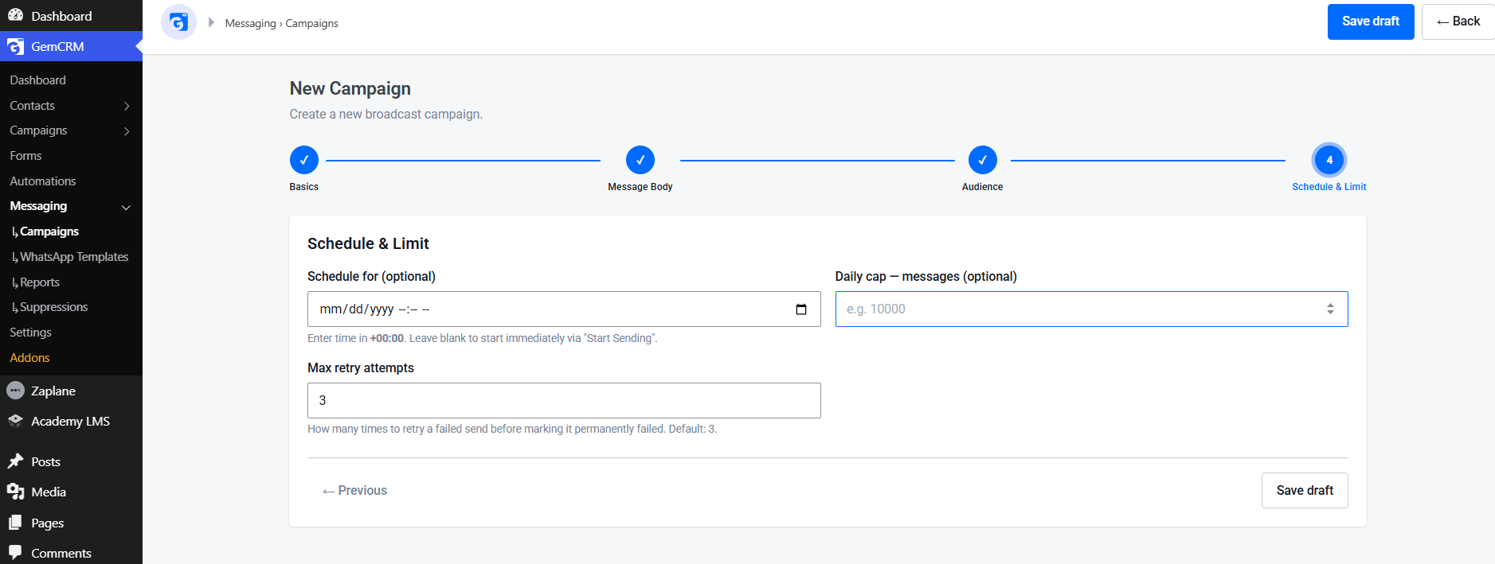Focus the Max retry attempts field
The image size is (1495, 564).
point(564,401)
